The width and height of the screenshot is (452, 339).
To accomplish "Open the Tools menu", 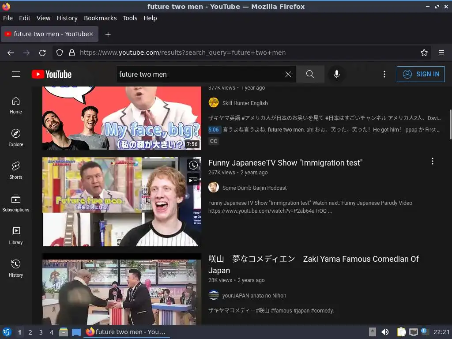I will [130, 18].
